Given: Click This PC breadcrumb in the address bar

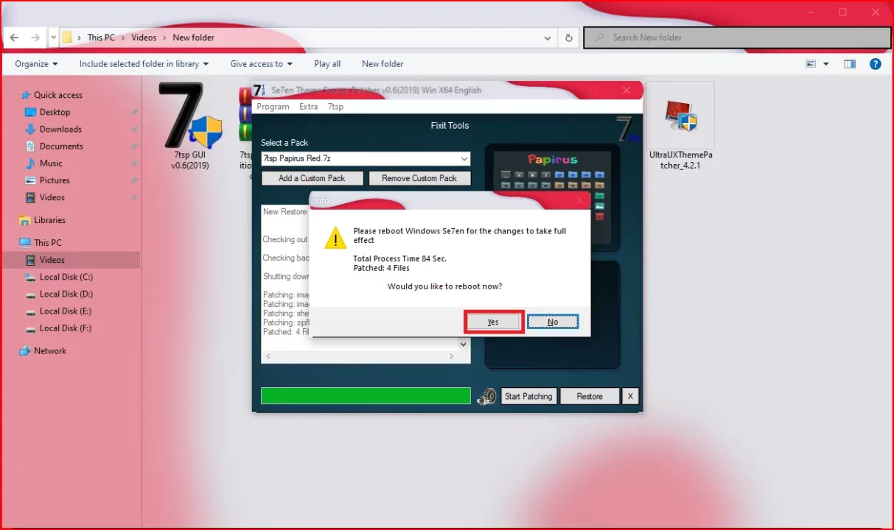Looking at the screenshot, I should [x=101, y=38].
